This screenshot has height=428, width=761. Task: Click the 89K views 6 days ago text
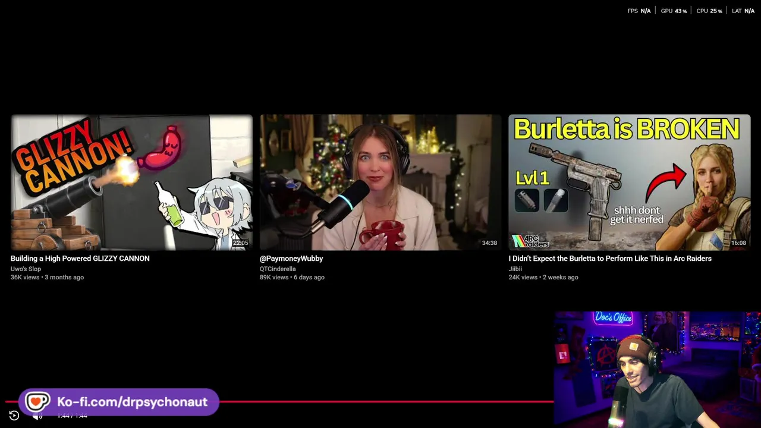click(x=292, y=277)
